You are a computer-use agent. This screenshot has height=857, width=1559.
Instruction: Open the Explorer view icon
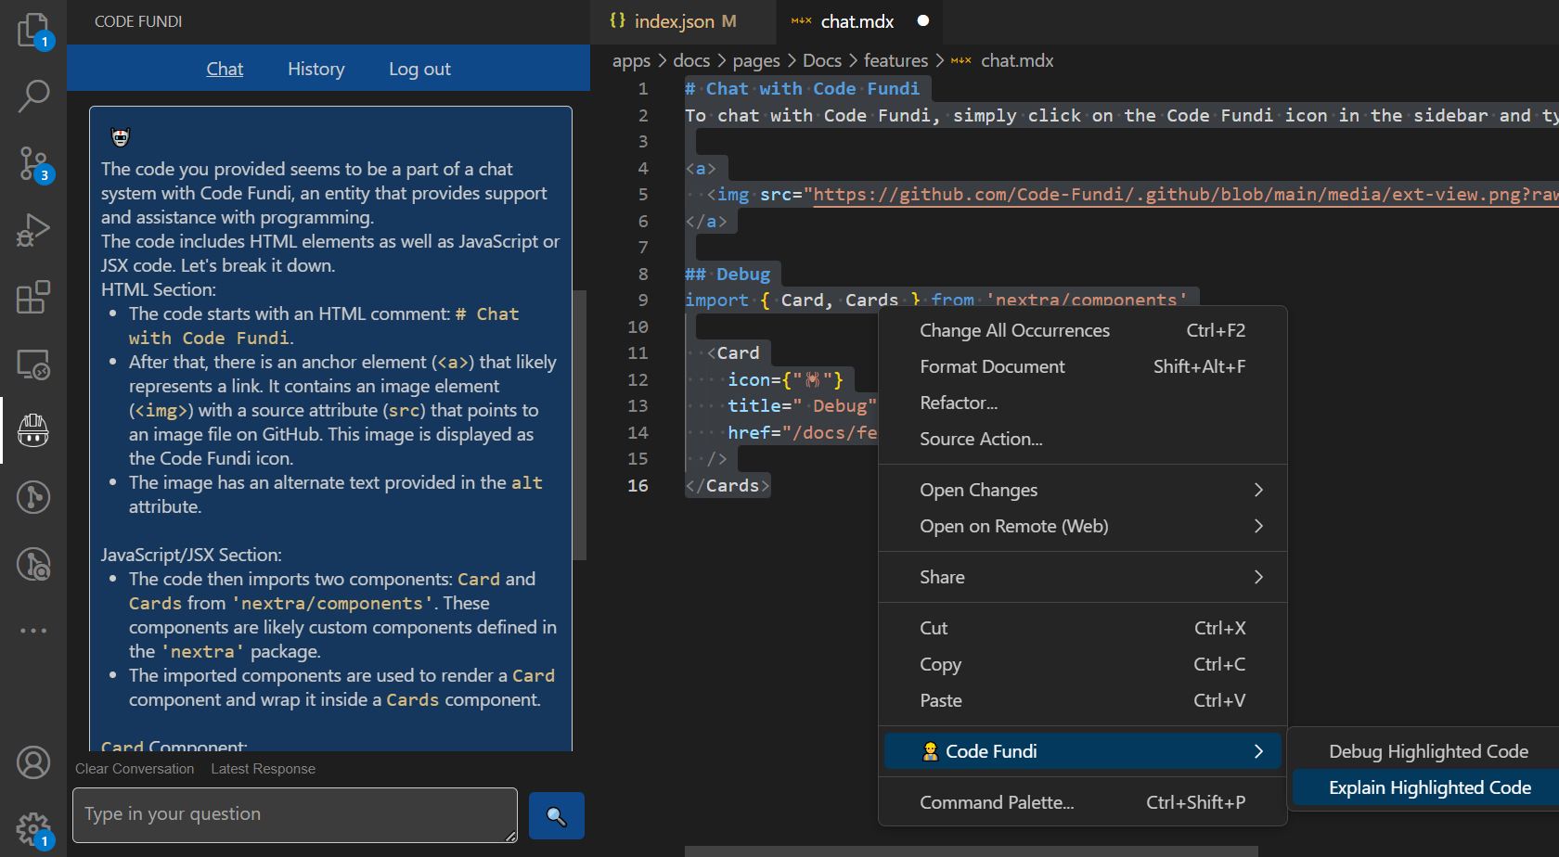coord(33,30)
